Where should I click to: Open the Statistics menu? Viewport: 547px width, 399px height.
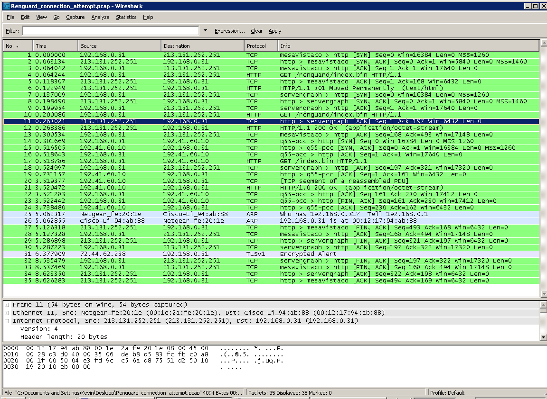(x=126, y=17)
